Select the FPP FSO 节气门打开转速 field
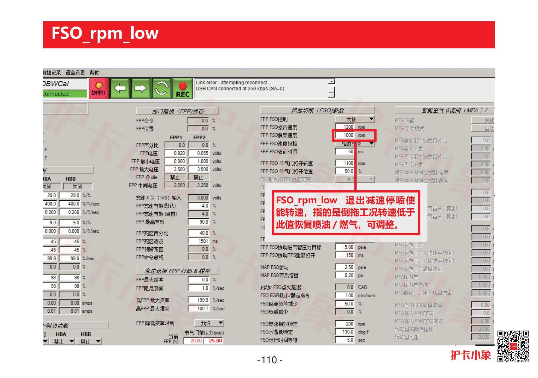Viewport: 538px width, 378px height. click(x=345, y=163)
